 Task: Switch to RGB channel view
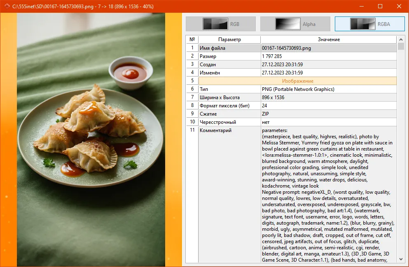click(221, 24)
